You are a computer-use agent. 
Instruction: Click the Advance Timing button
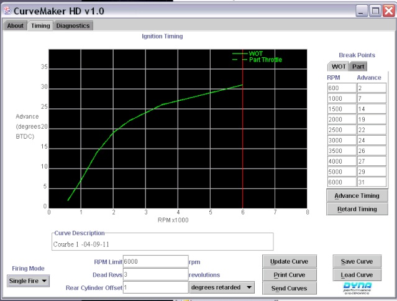357,196
